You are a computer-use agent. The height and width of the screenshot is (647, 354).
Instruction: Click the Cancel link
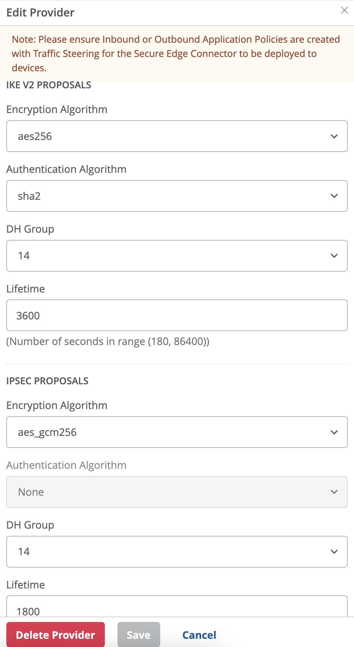(x=199, y=635)
